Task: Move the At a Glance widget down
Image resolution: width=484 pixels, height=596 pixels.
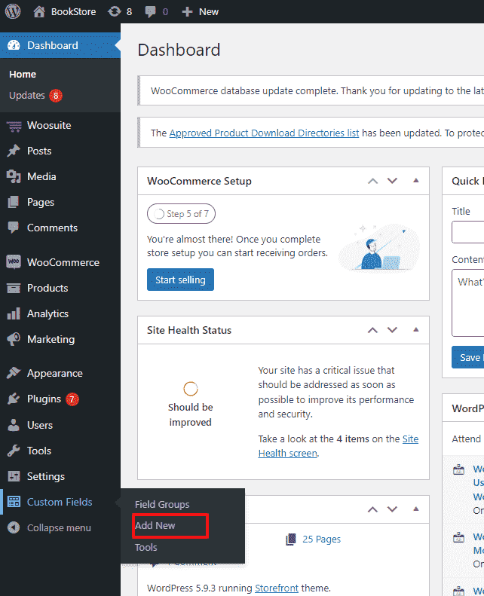Action: tap(392, 509)
